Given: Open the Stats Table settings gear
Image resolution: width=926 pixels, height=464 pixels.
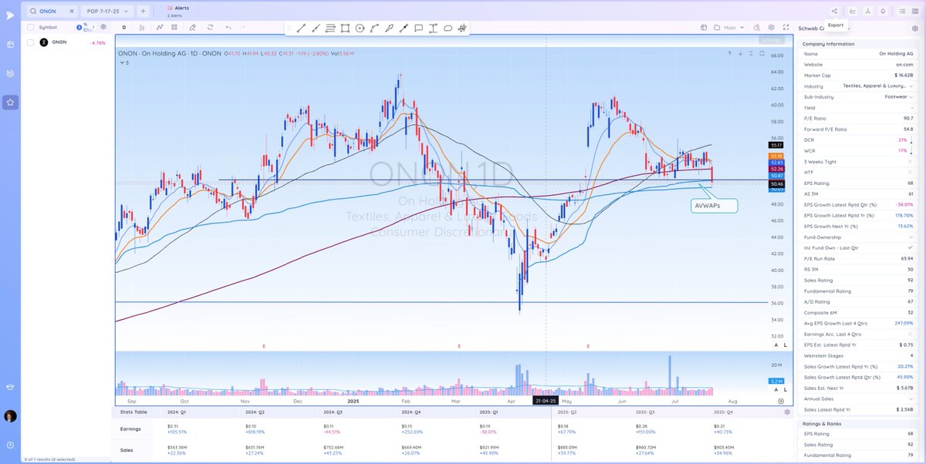Looking at the screenshot, I should 786,412.
